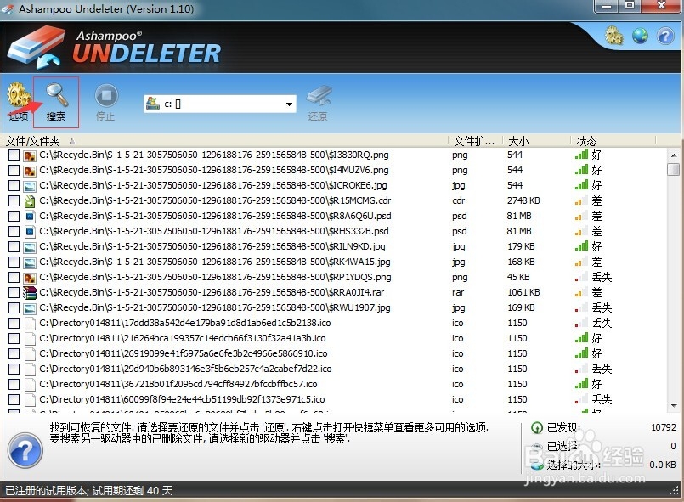Click image icon of $RILN9KD.jpg

coord(30,247)
